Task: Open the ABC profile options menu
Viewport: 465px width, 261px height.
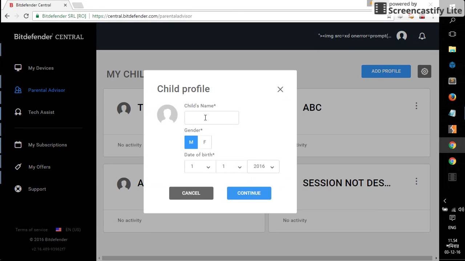Action: pos(416,106)
